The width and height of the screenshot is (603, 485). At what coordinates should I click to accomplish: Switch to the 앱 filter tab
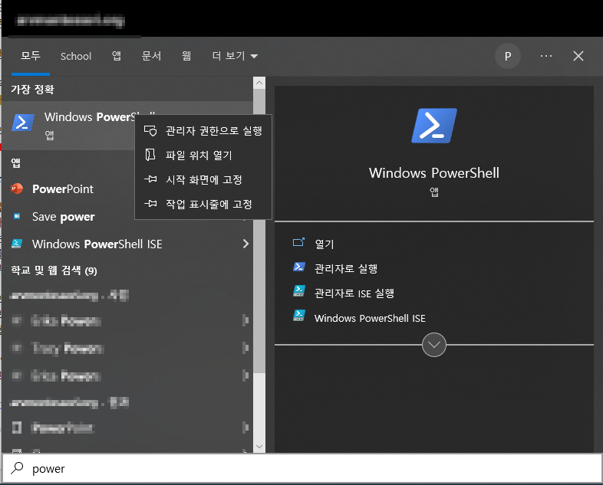click(x=116, y=56)
